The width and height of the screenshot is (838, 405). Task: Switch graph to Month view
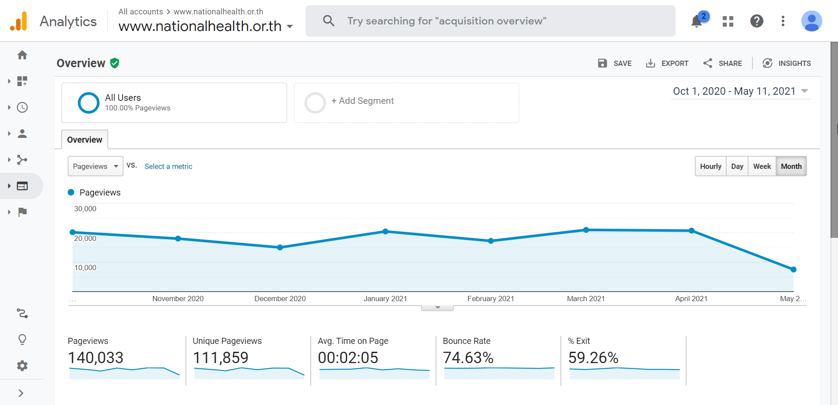pyautogui.click(x=791, y=166)
